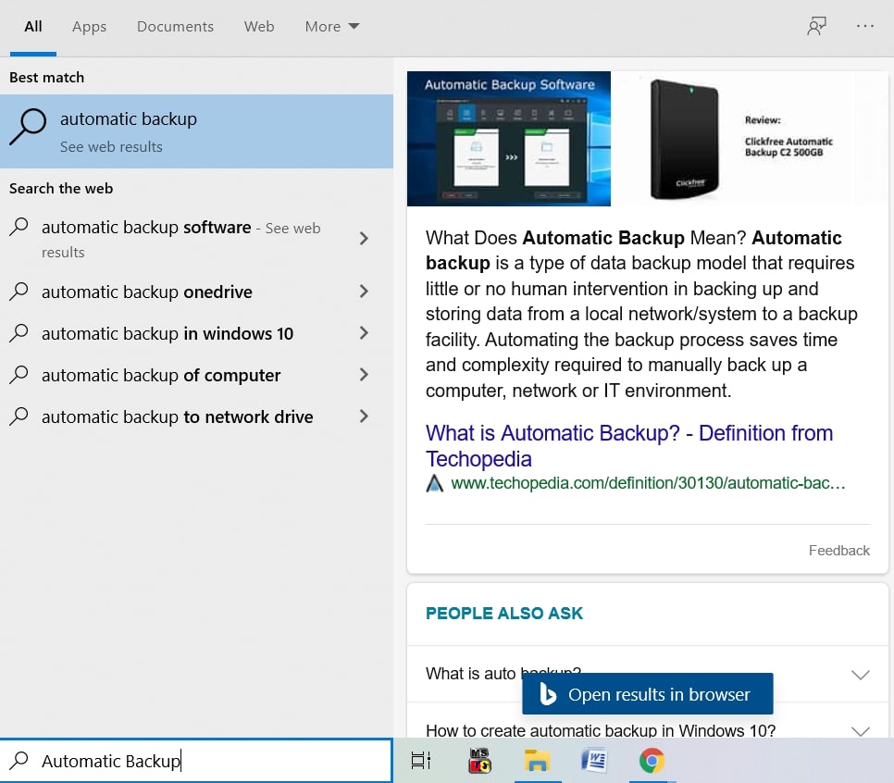This screenshot has height=783, width=894.
Task: Expand arrow for 'automatic backup in windows 10'
Action: (x=364, y=333)
